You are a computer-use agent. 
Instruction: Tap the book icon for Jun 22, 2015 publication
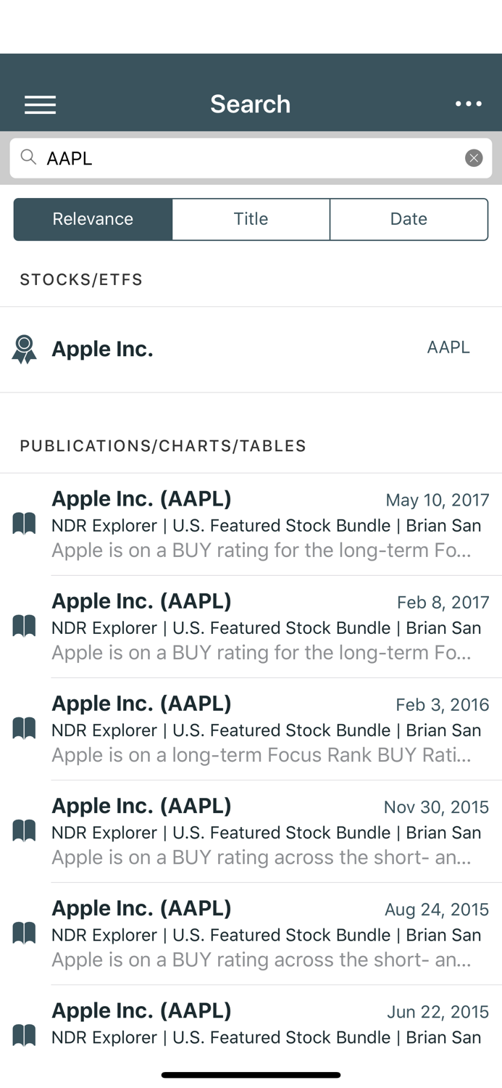(24, 1035)
